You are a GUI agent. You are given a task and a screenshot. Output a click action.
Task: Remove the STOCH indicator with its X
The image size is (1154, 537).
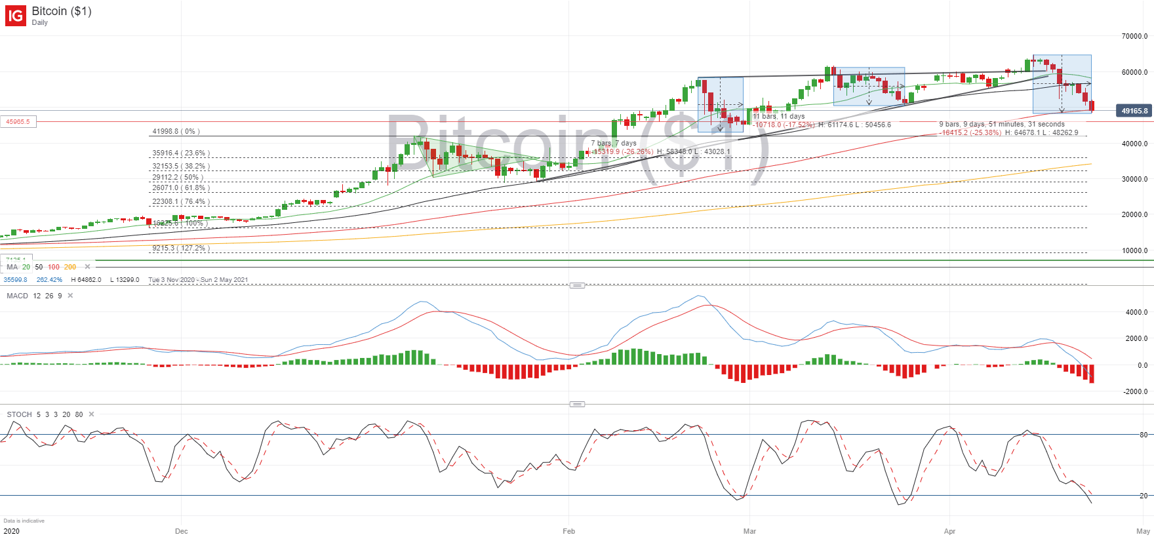coord(91,414)
